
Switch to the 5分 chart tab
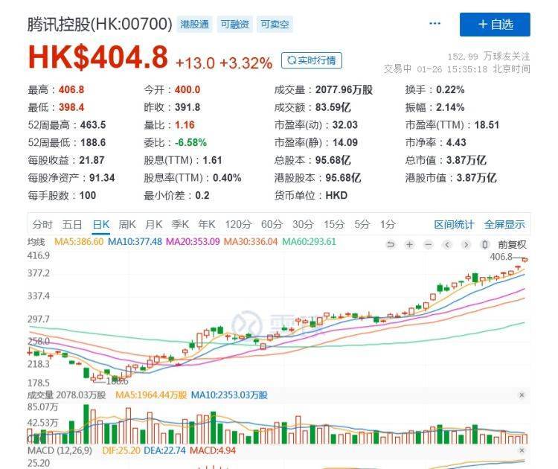click(362, 224)
